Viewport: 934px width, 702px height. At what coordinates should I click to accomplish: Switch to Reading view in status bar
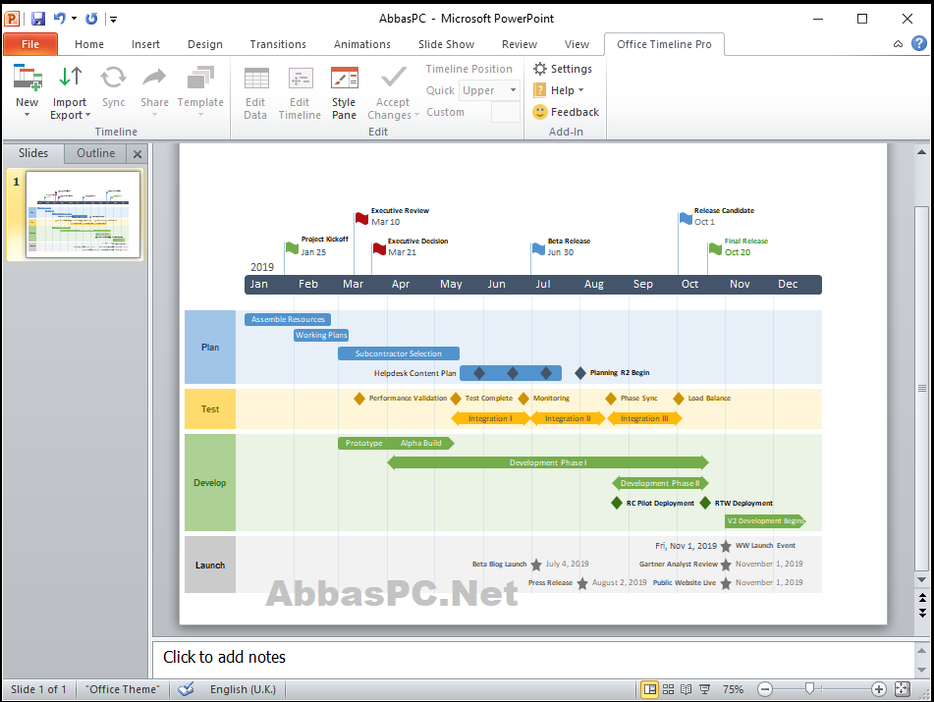(687, 689)
